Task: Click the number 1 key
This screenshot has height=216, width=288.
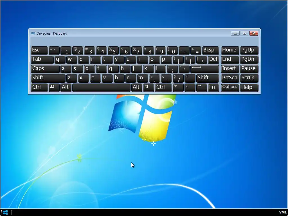Action: tap(66, 51)
